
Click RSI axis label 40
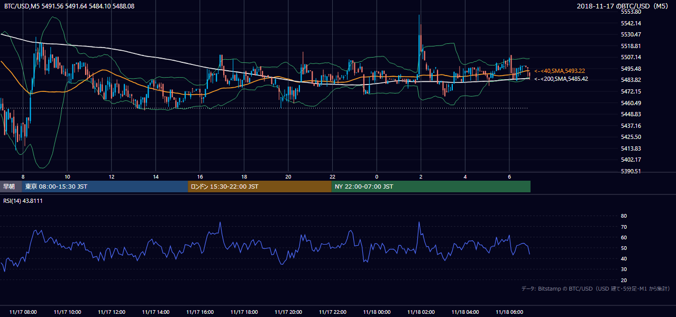click(624, 258)
